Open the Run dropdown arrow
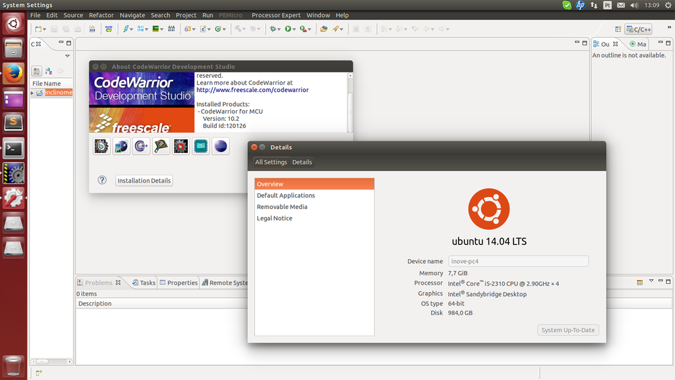 (x=295, y=29)
